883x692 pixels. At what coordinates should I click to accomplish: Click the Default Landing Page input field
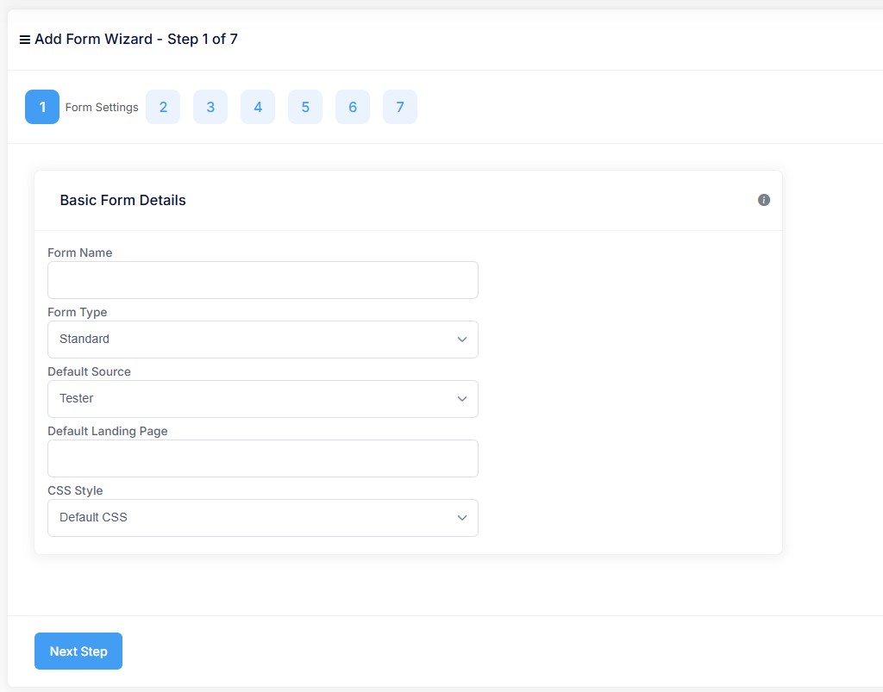pos(263,458)
